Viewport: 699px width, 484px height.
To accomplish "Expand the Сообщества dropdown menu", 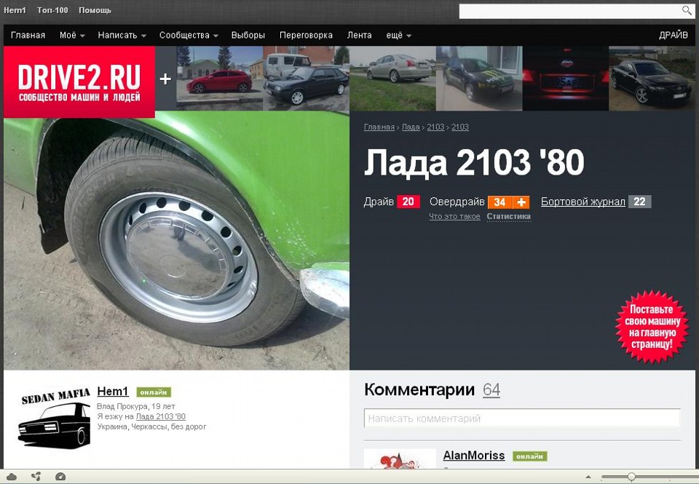I will tap(189, 35).
